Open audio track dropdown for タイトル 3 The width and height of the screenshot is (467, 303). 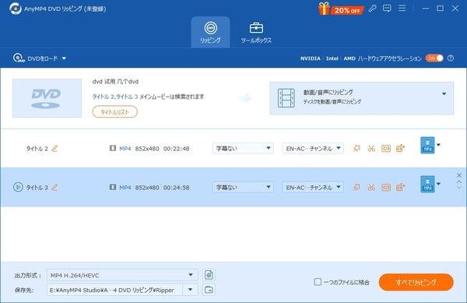(313, 187)
